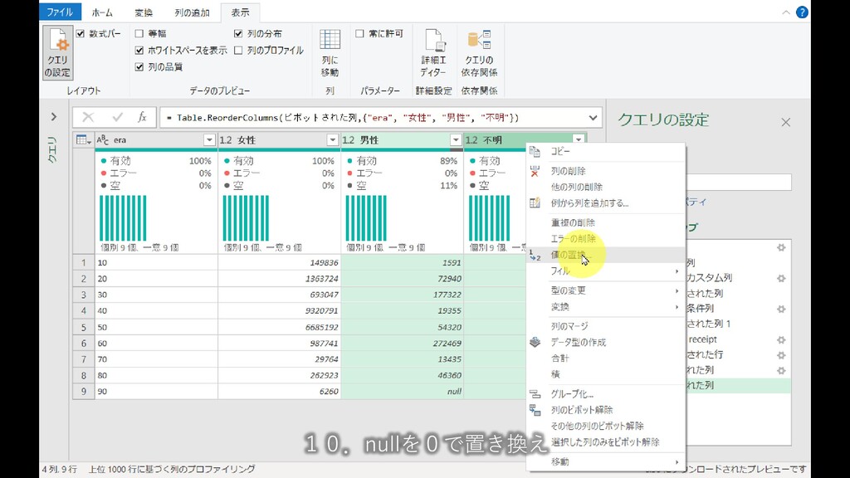Open the ファイル tab

[60, 12]
